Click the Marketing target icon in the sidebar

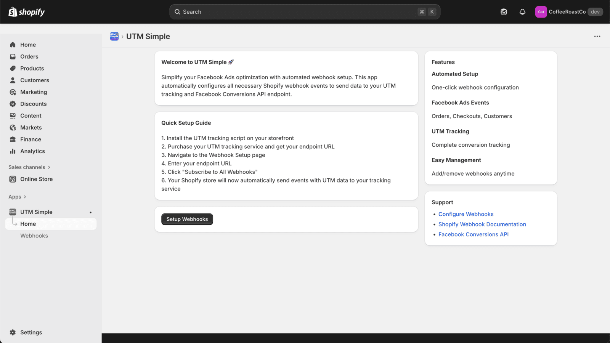13,92
